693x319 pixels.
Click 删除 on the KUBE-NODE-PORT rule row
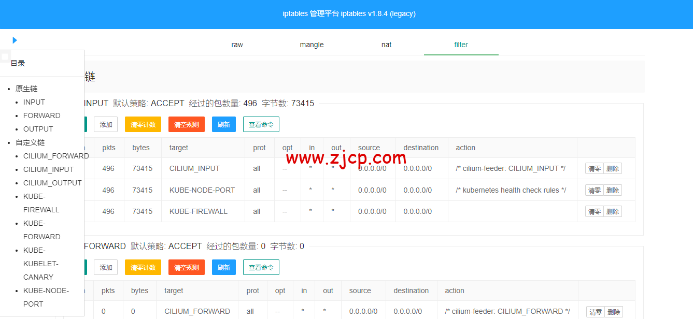pos(613,190)
